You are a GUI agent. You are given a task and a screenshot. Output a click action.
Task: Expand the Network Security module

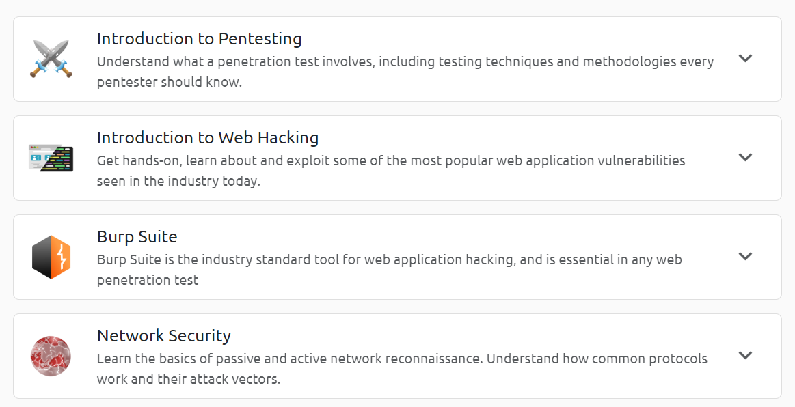pos(746,356)
